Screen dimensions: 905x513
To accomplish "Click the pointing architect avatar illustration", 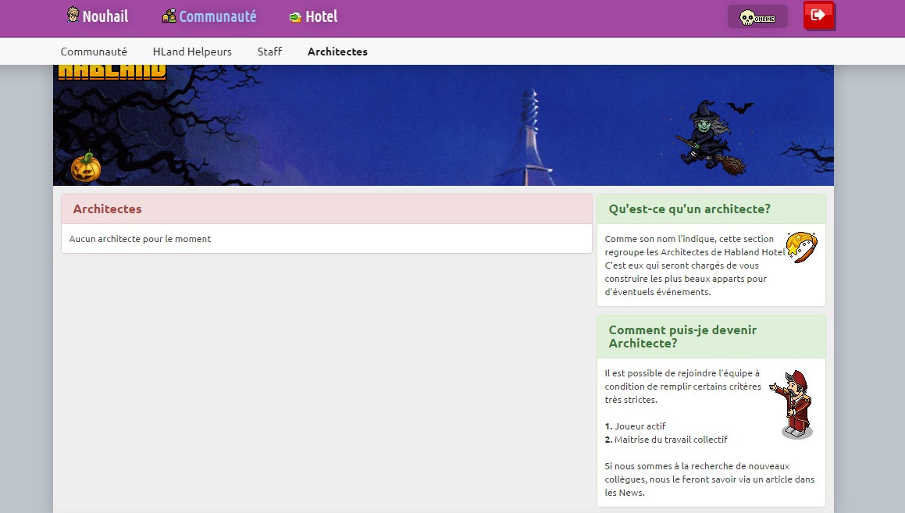I will [795, 402].
